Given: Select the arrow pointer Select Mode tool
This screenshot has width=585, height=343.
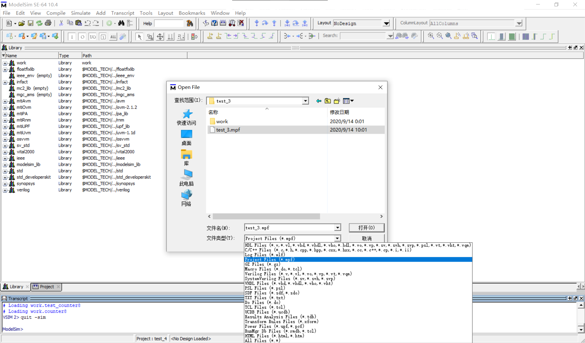Looking at the screenshot, I should tap(139, 37).
